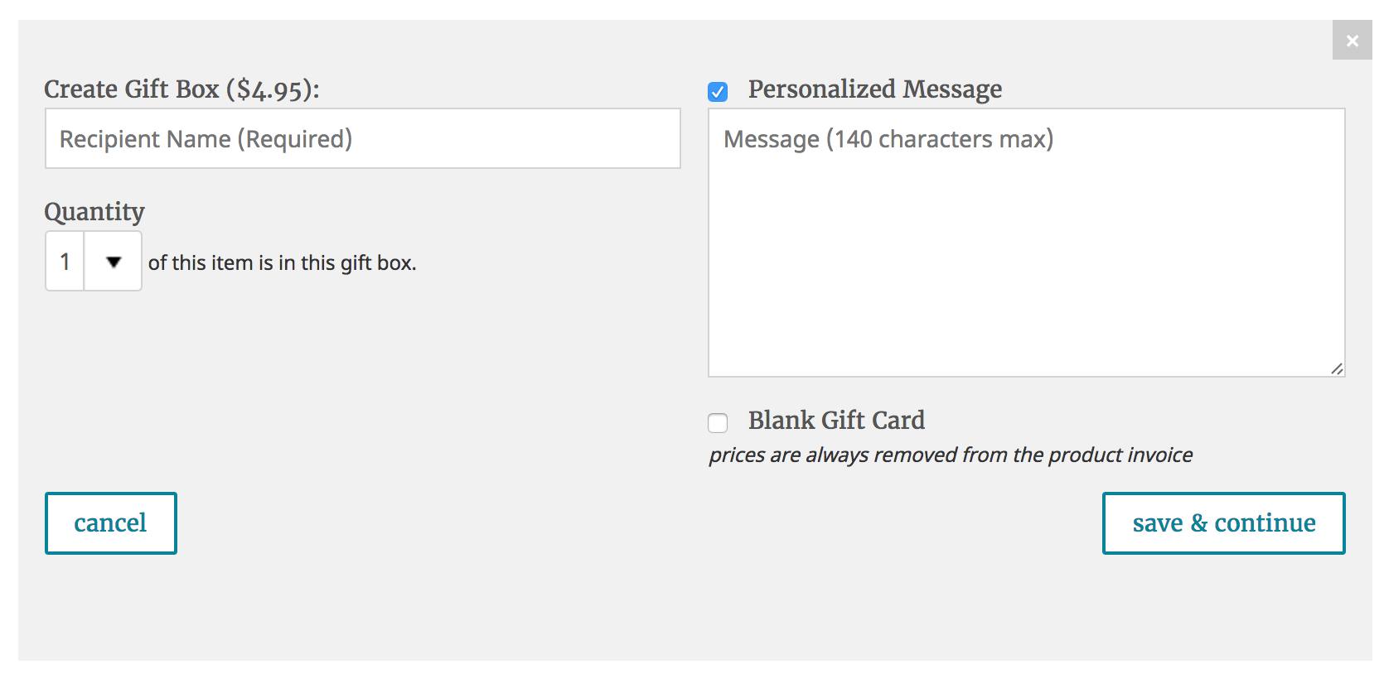1384x674 pixels.
Task: Click the dropdown arrow of Quantity selector
Action: pos(114,262)
